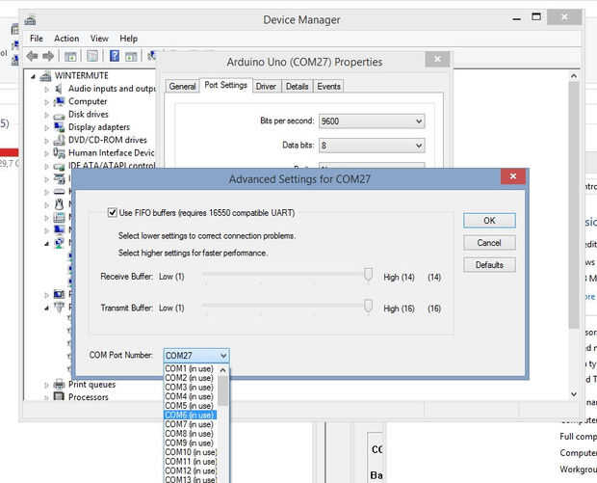This screenshot has width=597, height=483.
Task: Select COM1 (in use) from list
Action: point(191,368)
